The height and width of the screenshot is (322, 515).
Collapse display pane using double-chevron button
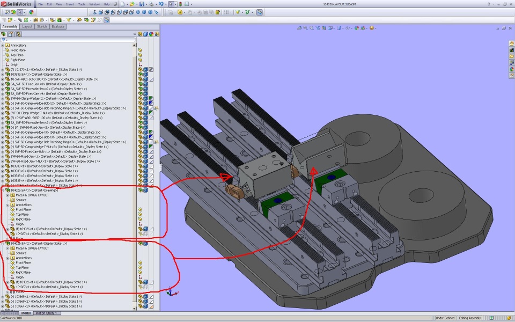[x=135, y=33]
